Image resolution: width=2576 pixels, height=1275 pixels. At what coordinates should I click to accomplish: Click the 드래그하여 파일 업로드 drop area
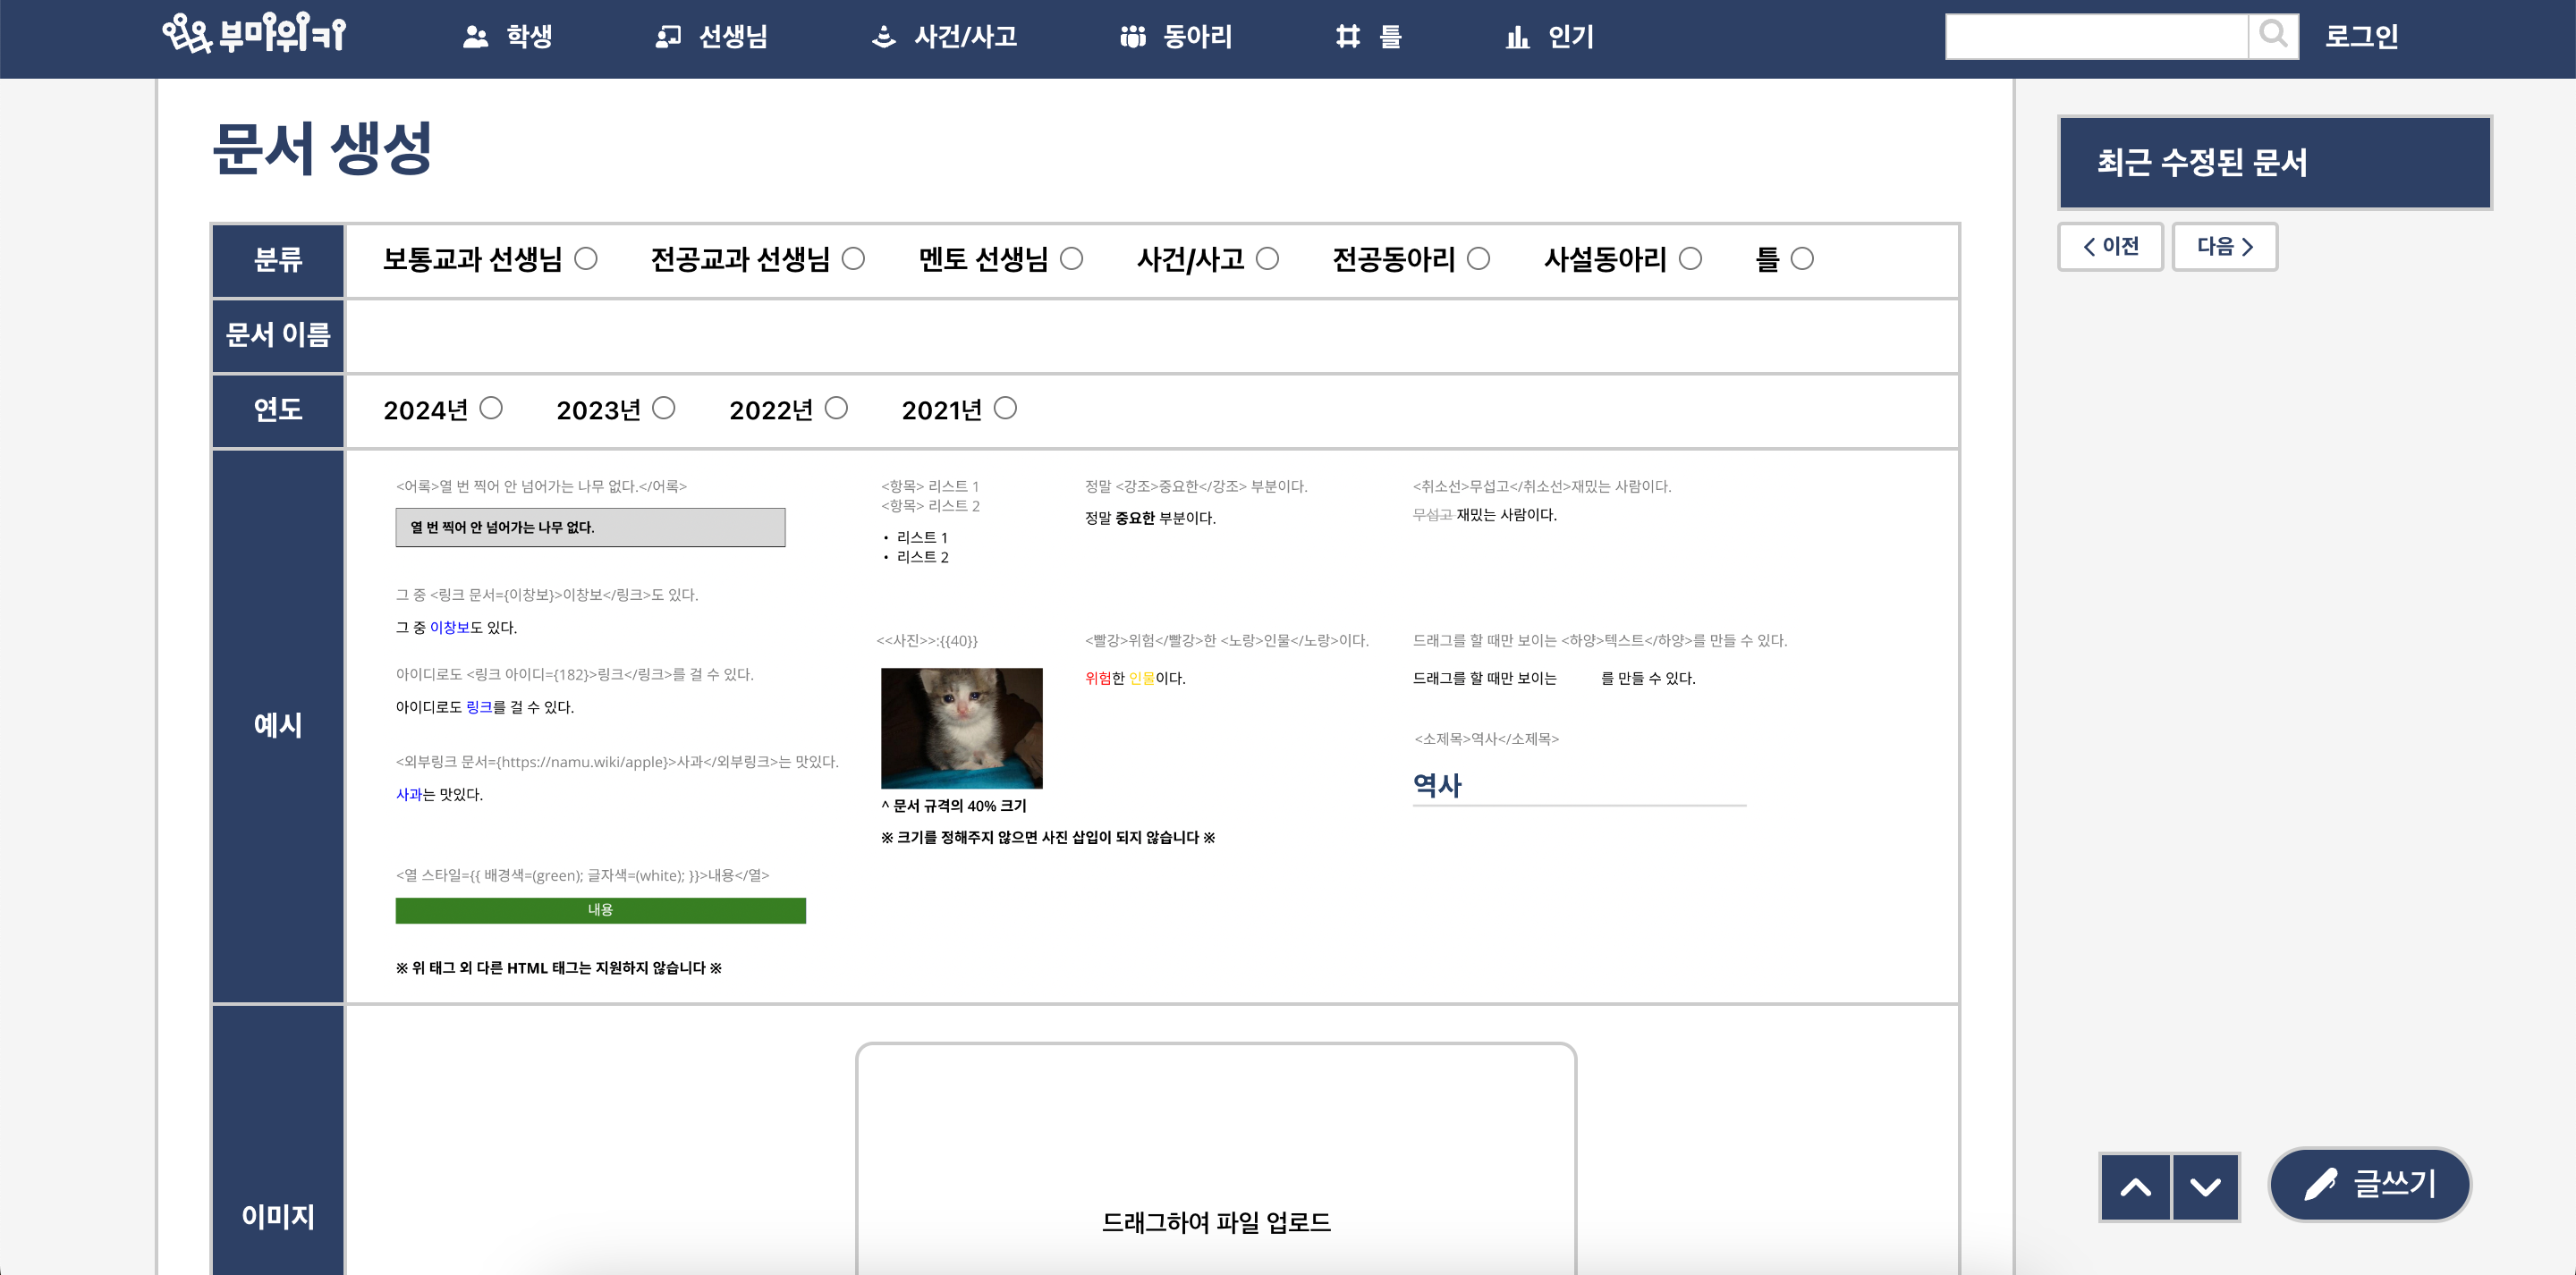pos(1216,1160)
